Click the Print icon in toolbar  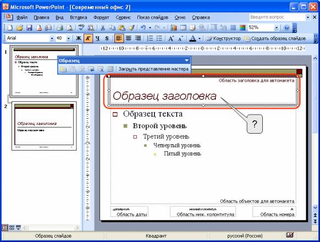point(59,28)
